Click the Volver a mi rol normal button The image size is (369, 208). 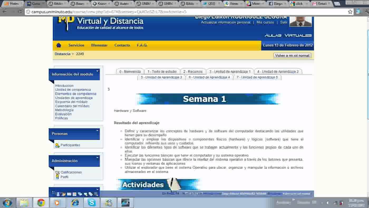pos(292,55)
